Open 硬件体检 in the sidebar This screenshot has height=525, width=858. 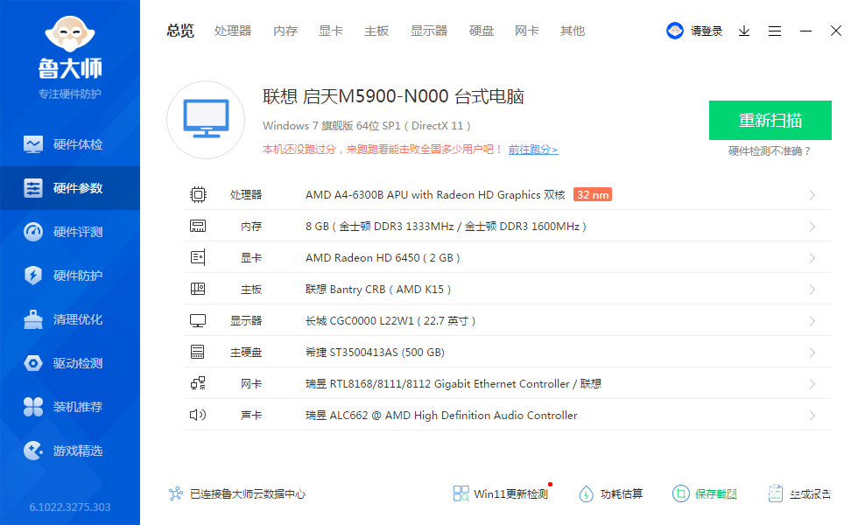70,144
